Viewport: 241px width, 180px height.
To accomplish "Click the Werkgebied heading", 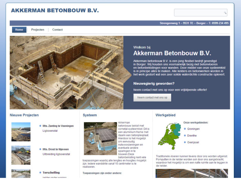I will [x=166, y=115].
